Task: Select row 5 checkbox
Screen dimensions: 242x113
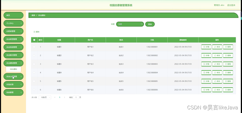Action: [x=34, y=81]
